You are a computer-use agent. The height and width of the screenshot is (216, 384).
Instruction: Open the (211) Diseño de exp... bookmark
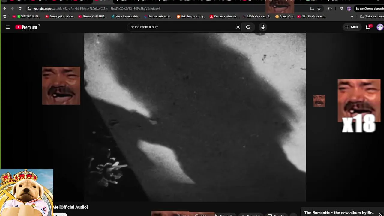click(312, 16)
